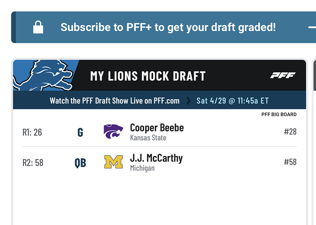The height and width of the screenshot is (225, 316).
Task: Collapse the subscribe banner with the dash
Action: (312, 27)
